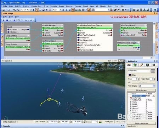Viewport: 159px width, 128px height.
Task: Toggle the XY plane constraint icon
Action: (73, 10)
